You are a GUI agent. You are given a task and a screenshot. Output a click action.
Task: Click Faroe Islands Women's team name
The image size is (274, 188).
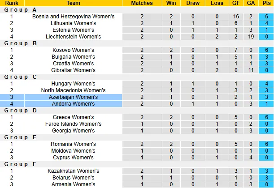(74, 124)
